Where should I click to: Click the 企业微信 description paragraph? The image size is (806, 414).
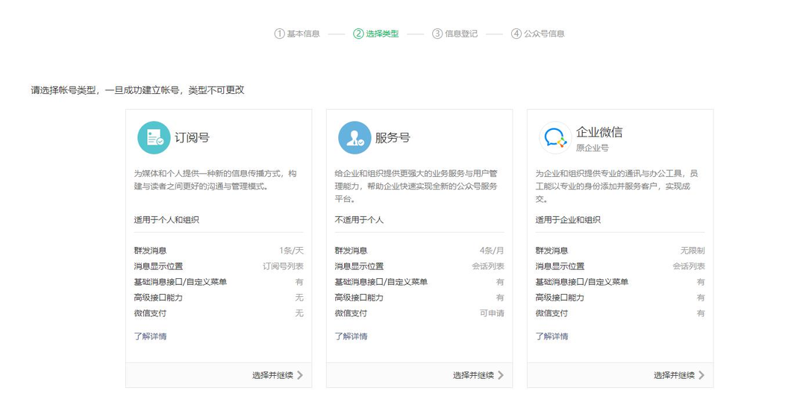click(617, 186)
